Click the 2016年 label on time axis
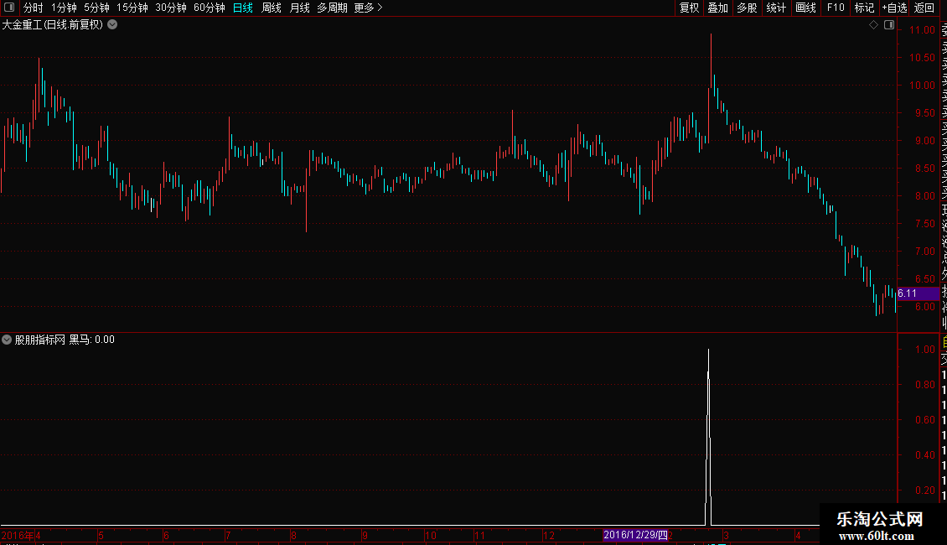Viewport: 947px width, 545px height. click(18, 535)
